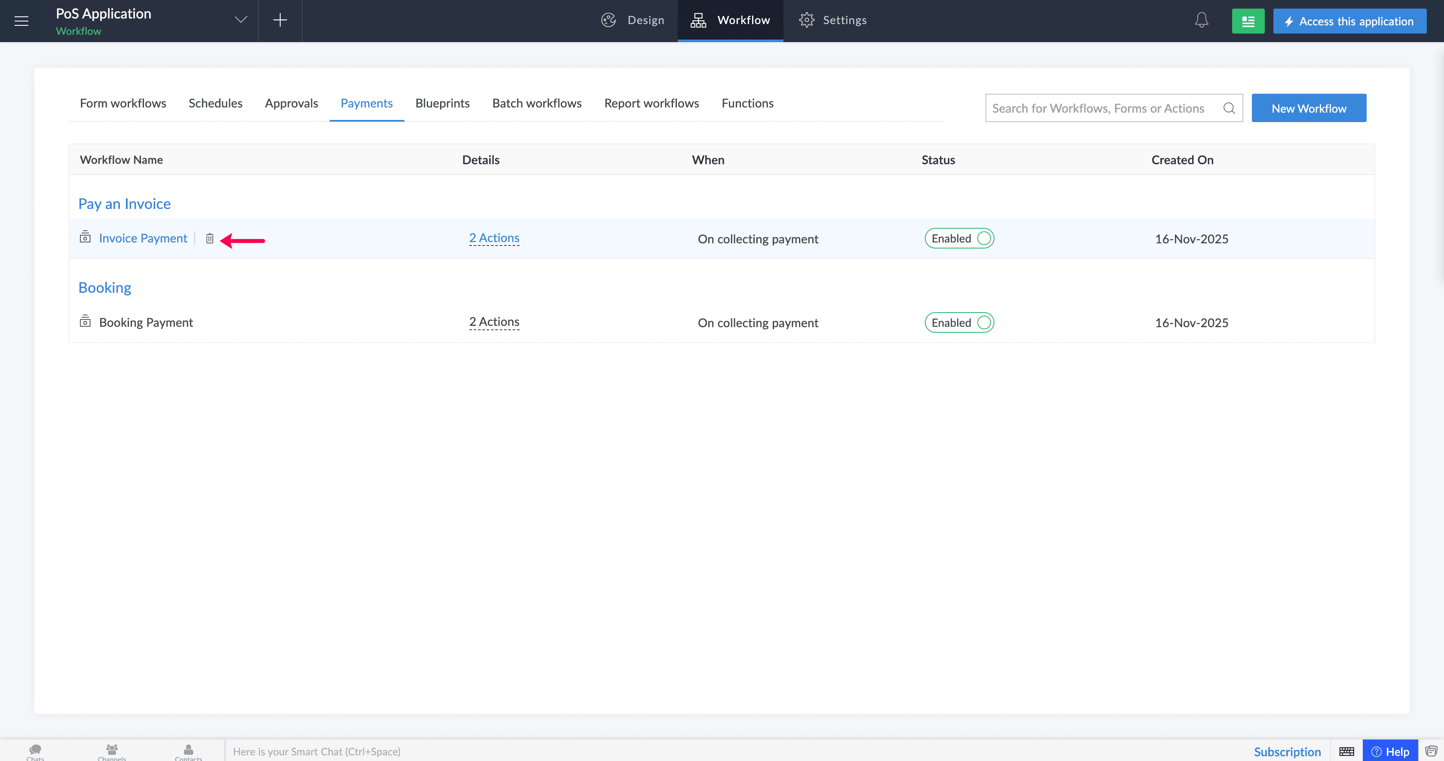Expand 2 Actions details for Invoice Payment
This screenshot has height=761, width=1444.
pyautogui.click(x=494, y=238)
